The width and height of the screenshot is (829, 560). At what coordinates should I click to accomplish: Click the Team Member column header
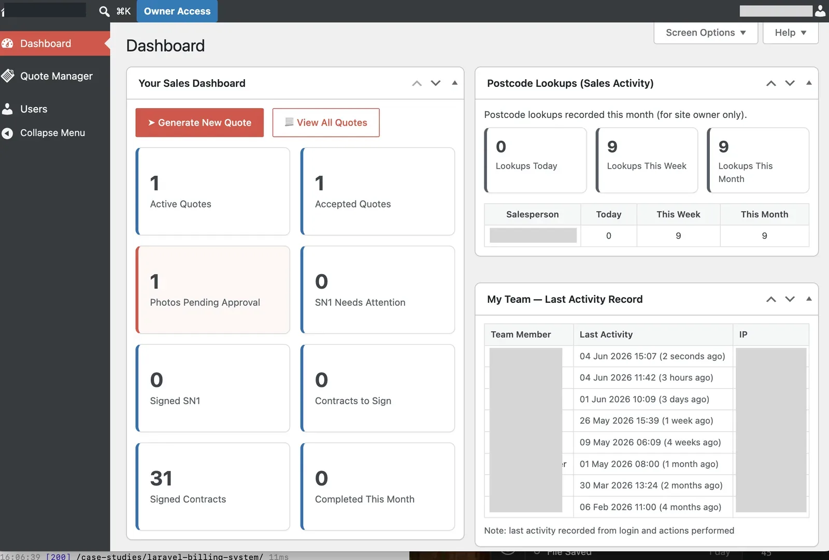point(529,334)
